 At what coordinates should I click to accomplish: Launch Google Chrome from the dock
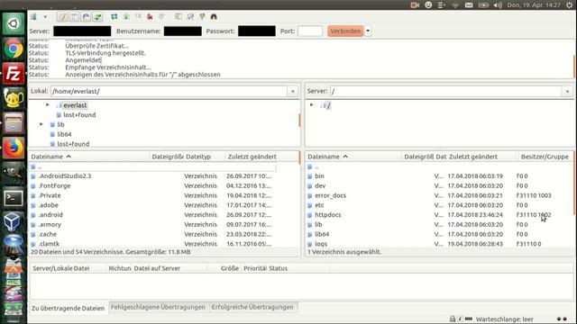point(14,49)
